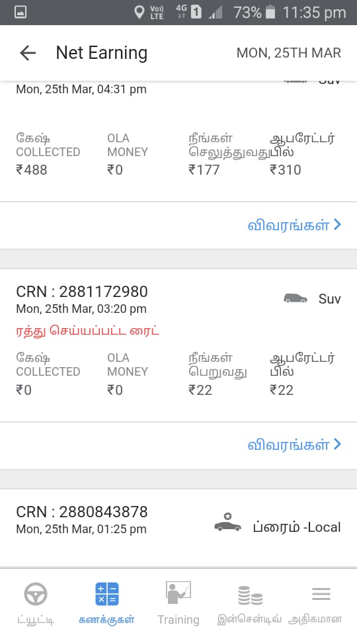Screen dimensions: 357x635
Task: Open the Training presenter icon
Action: pos(178,593)
